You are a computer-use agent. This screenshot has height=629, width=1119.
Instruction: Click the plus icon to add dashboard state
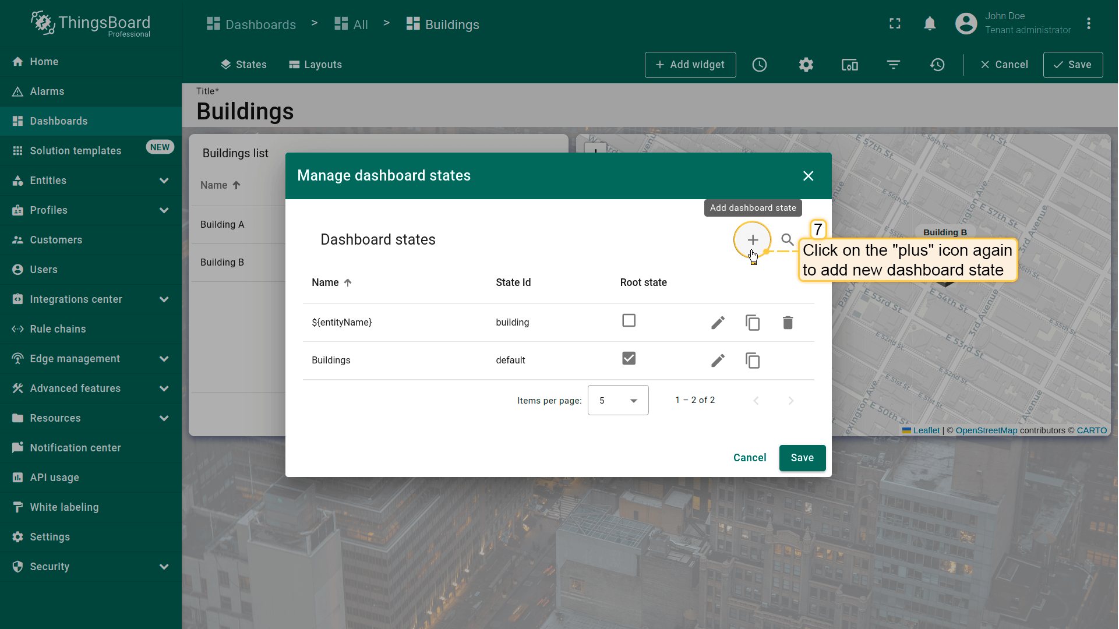753,240
